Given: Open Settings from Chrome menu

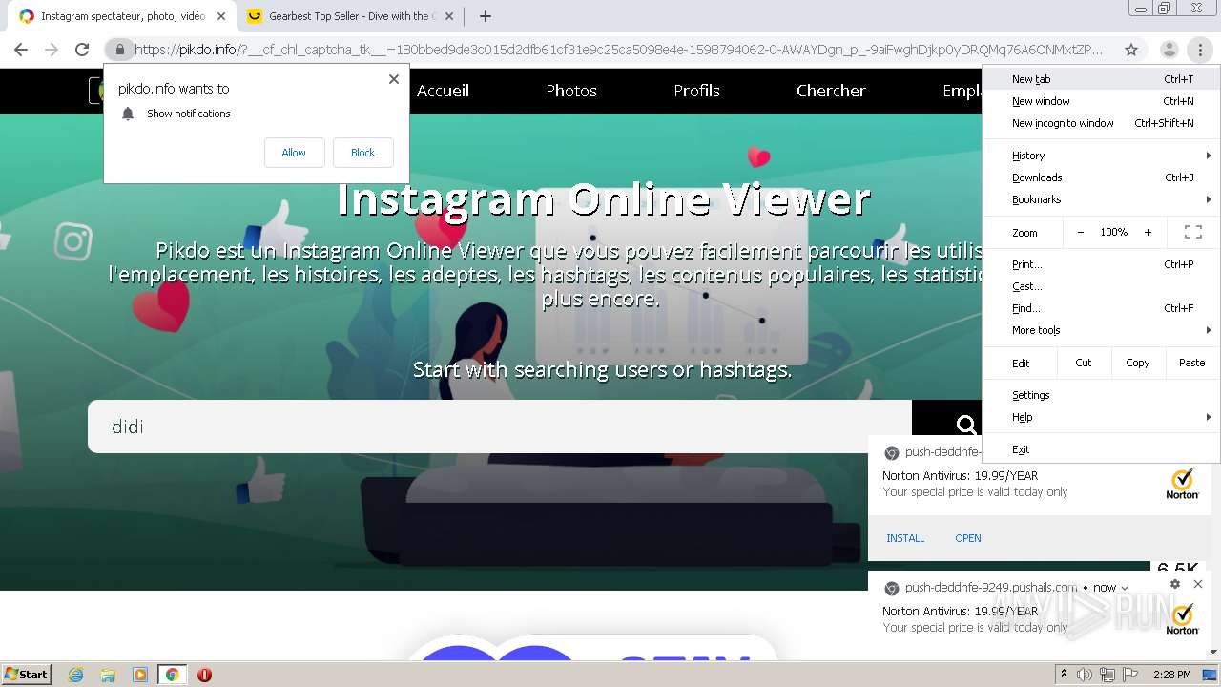Looking at the screenshot, I should [1102, 395].
